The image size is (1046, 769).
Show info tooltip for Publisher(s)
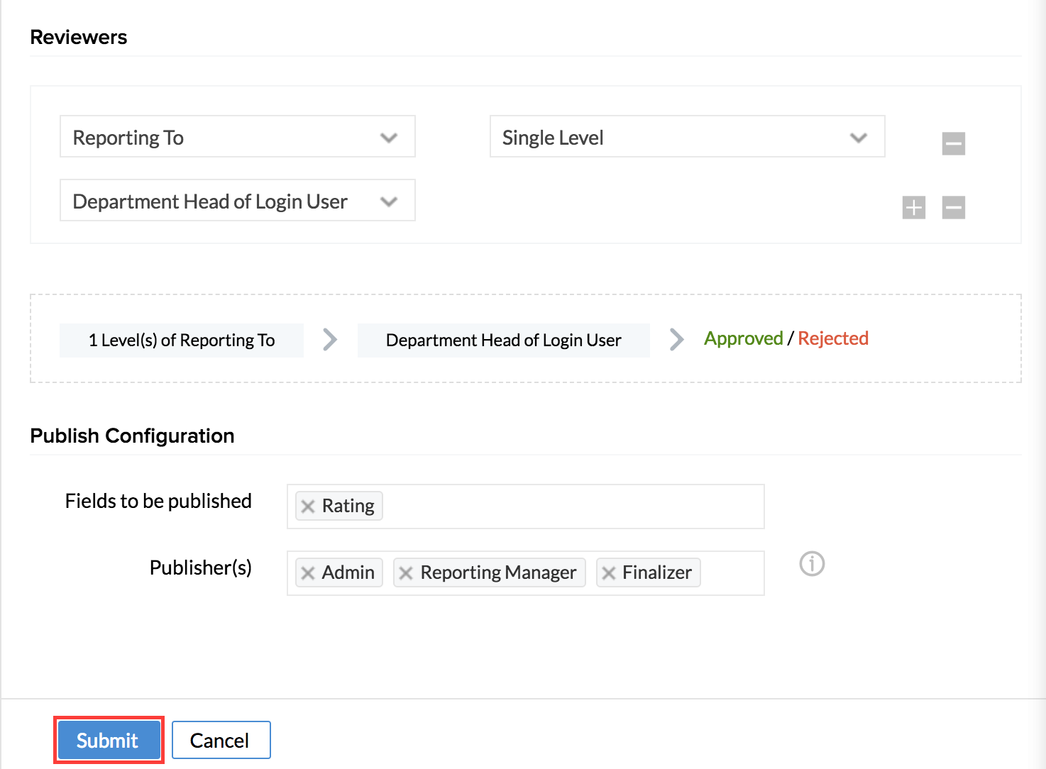click(812, 564)
